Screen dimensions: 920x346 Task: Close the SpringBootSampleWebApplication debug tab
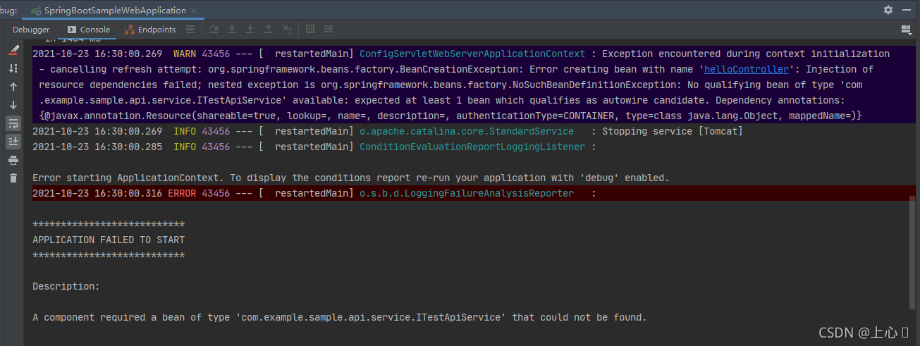(195, 11)
